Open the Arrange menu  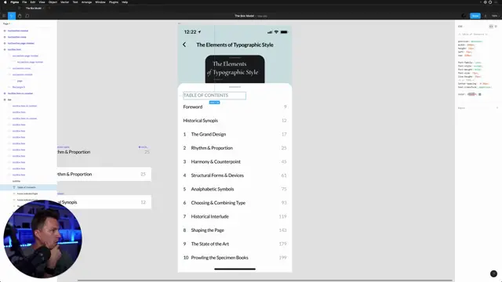[x=86, y=2]
